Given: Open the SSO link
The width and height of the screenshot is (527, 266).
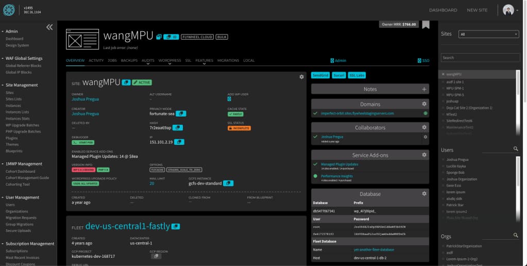Looking at the screenshot, I should pos(423,60).
